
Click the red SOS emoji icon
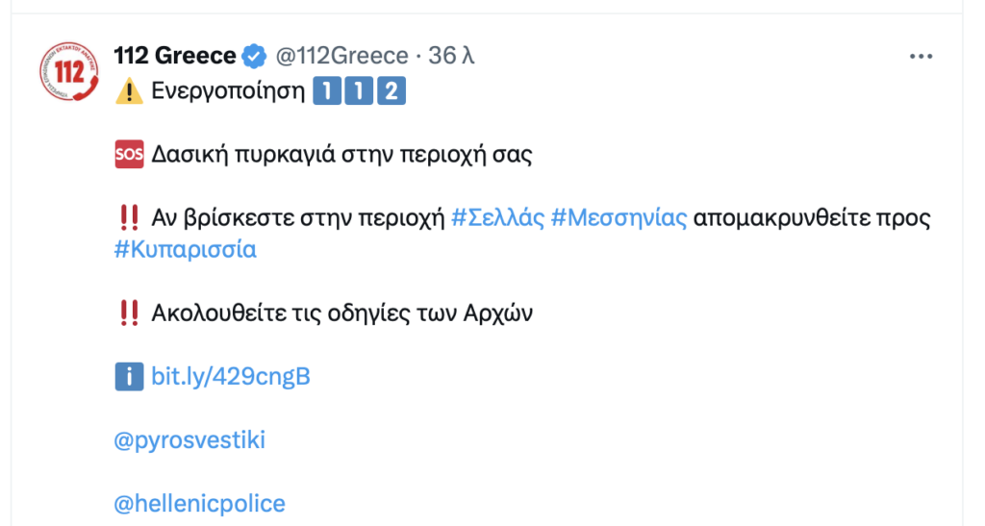pos(129,155)
